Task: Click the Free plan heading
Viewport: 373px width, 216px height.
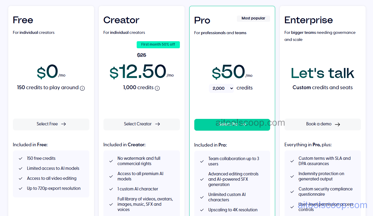Action: coord(23,20)
